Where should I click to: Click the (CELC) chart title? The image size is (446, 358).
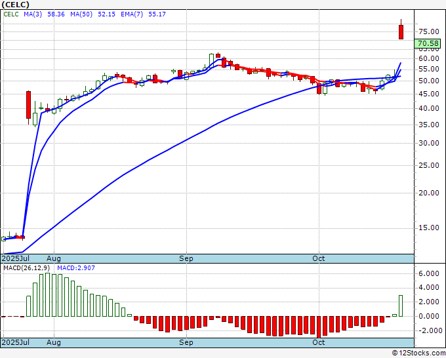click(x=15, y=5)
